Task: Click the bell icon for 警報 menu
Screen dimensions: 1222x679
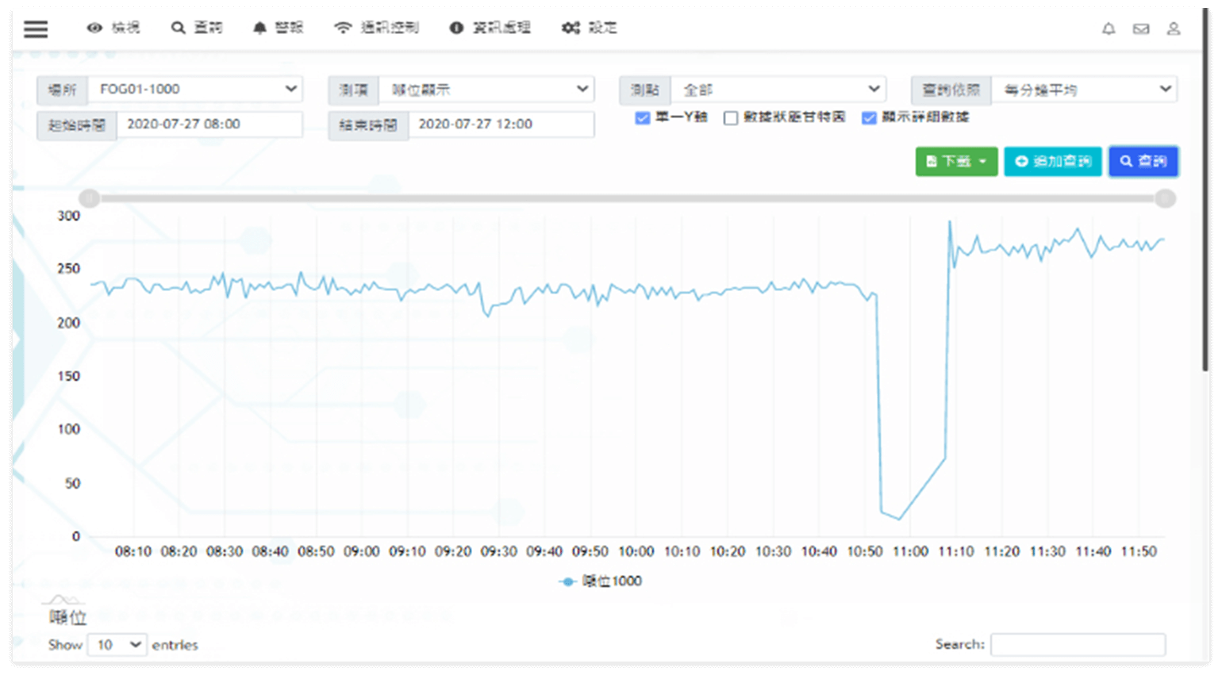Action: pyautogui.click(x=259, y=28)
